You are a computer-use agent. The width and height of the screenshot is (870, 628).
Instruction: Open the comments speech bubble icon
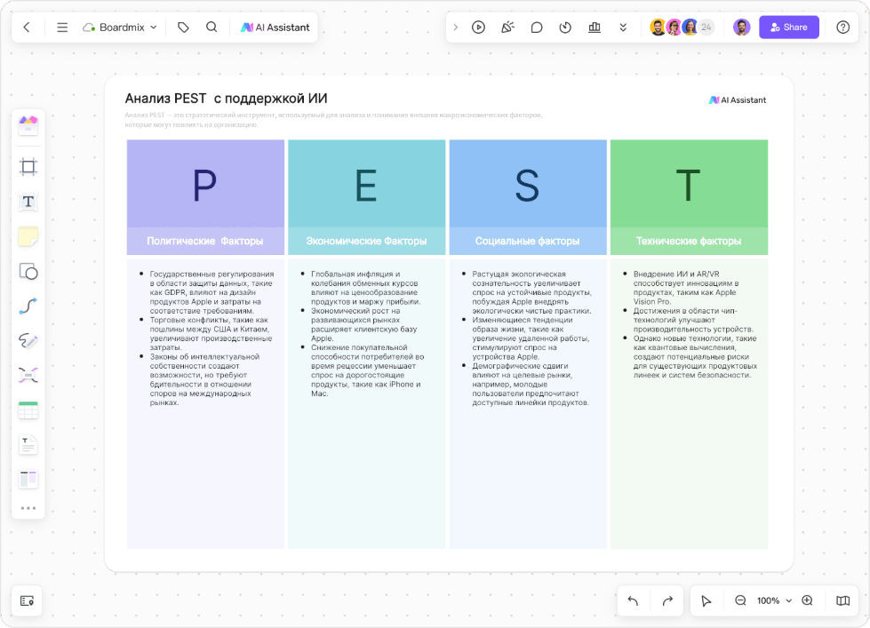[537, 28]
